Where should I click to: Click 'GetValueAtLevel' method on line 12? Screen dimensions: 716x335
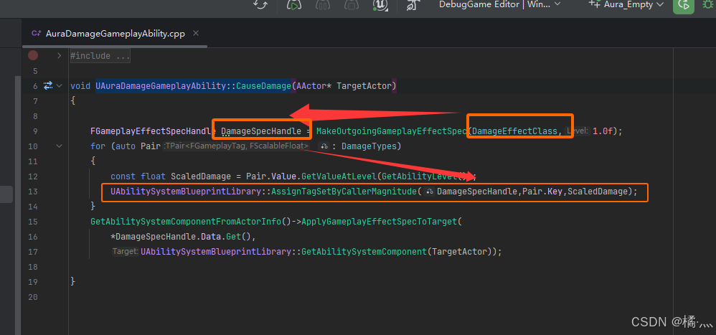pyautogui.click(x=339, y=176)
